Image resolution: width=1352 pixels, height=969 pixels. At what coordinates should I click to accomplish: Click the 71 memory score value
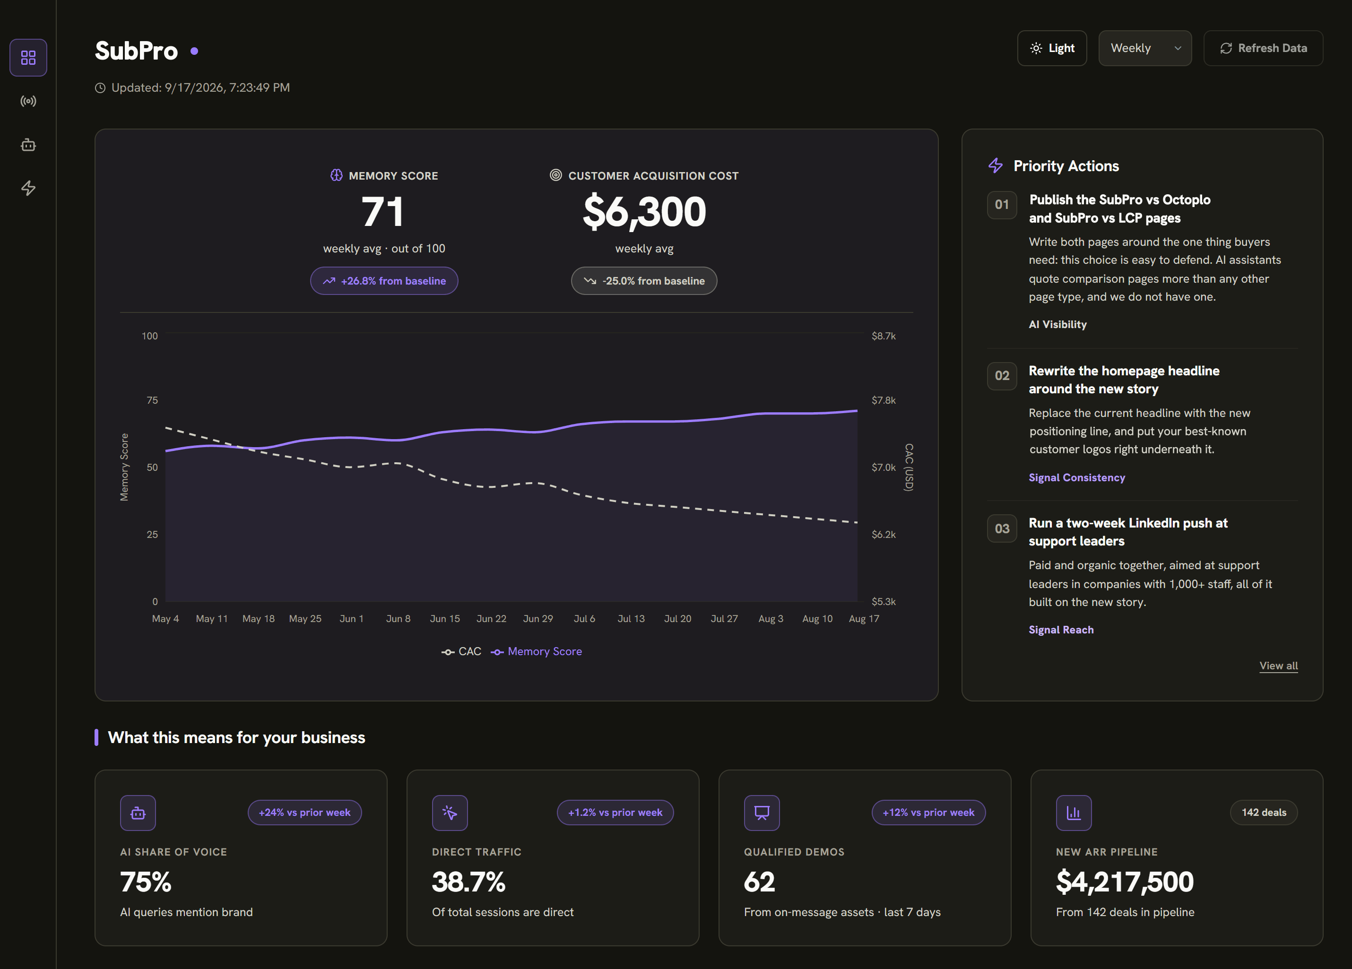pos(383,212)
